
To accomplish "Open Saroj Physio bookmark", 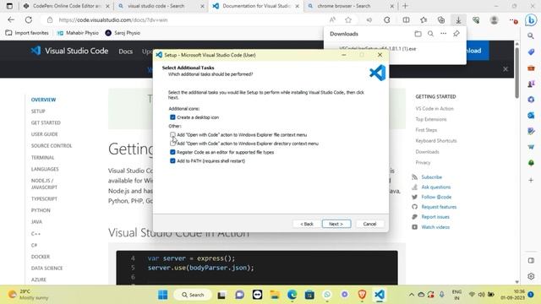I will coord(123,33).
